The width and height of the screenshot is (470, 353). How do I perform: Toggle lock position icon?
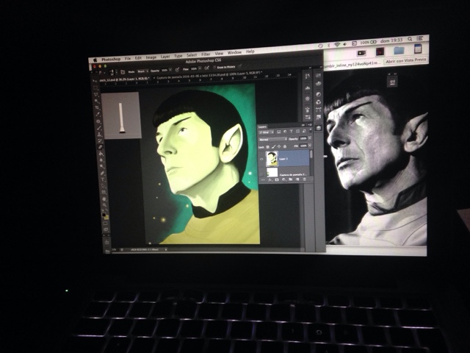(279, 146)
